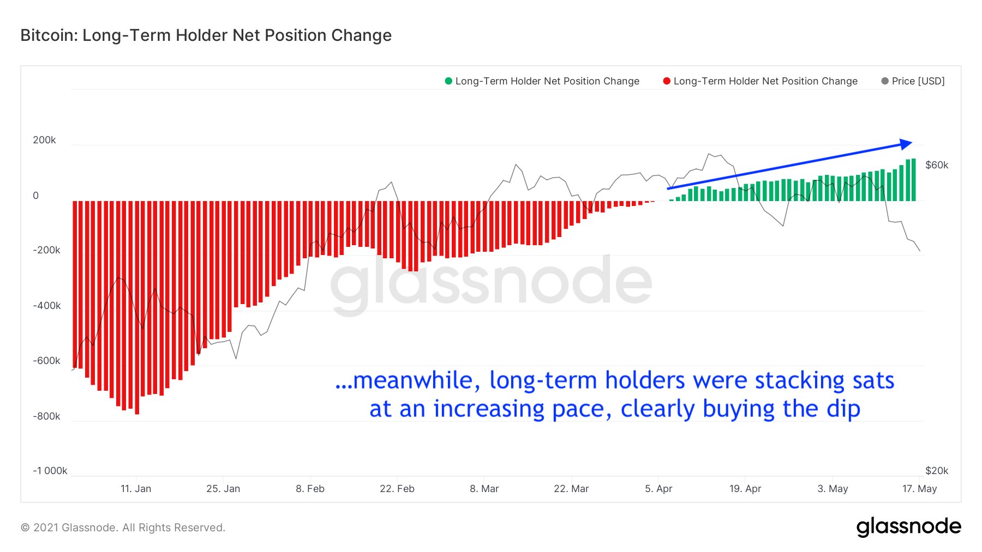This screenshot has height=552, width=982.
Task: Select the 8. Feb axis label
Action: (310, 489)
